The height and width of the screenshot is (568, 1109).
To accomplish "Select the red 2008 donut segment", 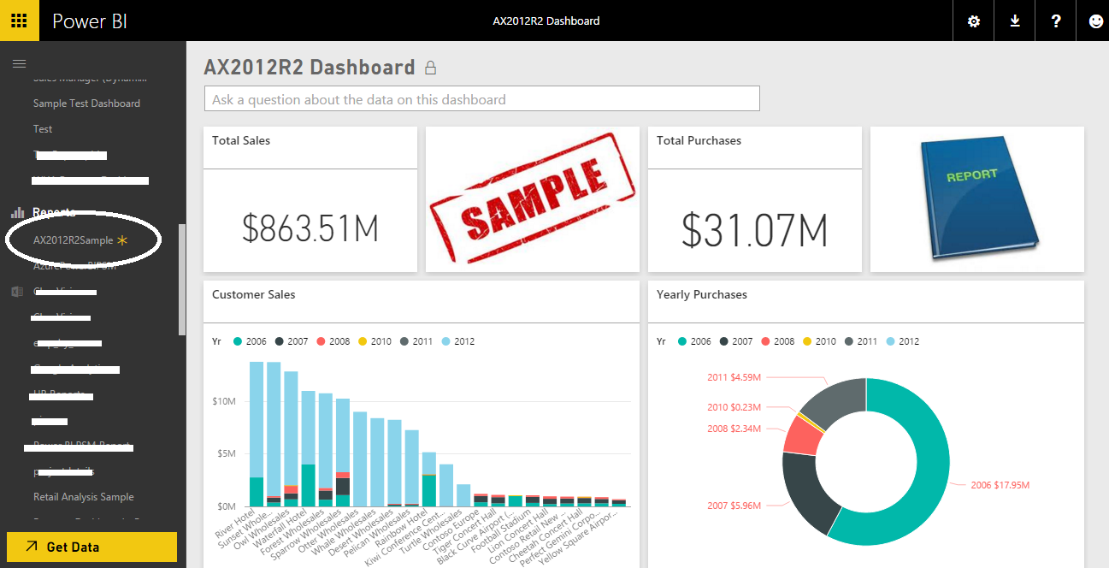I will pos(802,435).
